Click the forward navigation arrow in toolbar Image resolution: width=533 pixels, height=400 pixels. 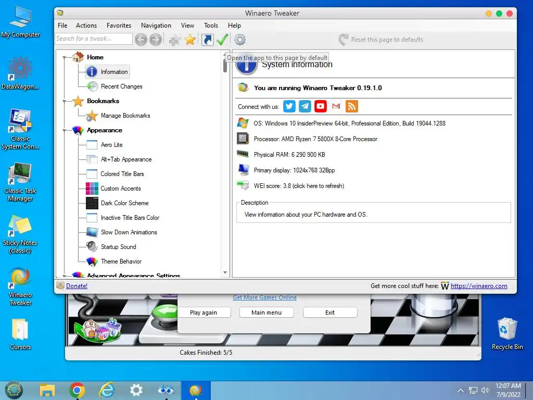coord(156,40)
